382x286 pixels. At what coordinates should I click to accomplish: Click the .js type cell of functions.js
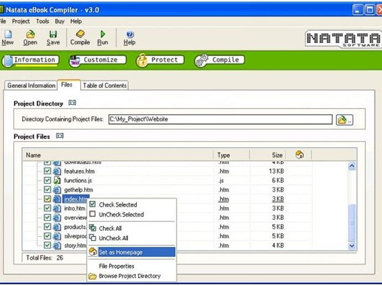(x=221, y=181)
